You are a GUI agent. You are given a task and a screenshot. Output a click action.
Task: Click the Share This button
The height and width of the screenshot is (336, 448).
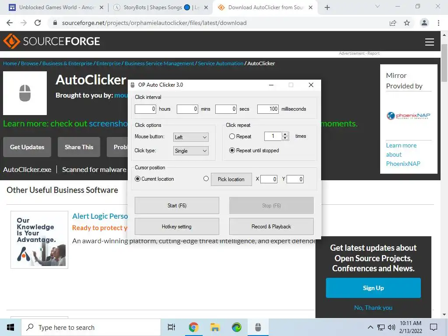click(x=79, y=147)
